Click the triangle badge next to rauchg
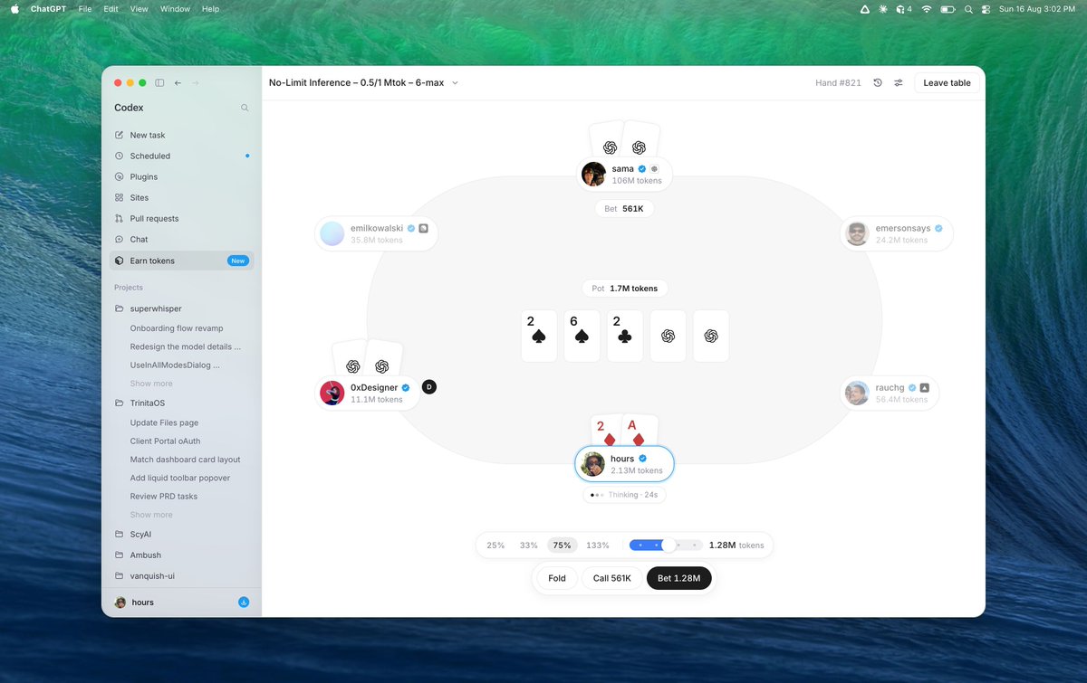The height and width of the screenshot is (683, 1087). pos(925,387)
